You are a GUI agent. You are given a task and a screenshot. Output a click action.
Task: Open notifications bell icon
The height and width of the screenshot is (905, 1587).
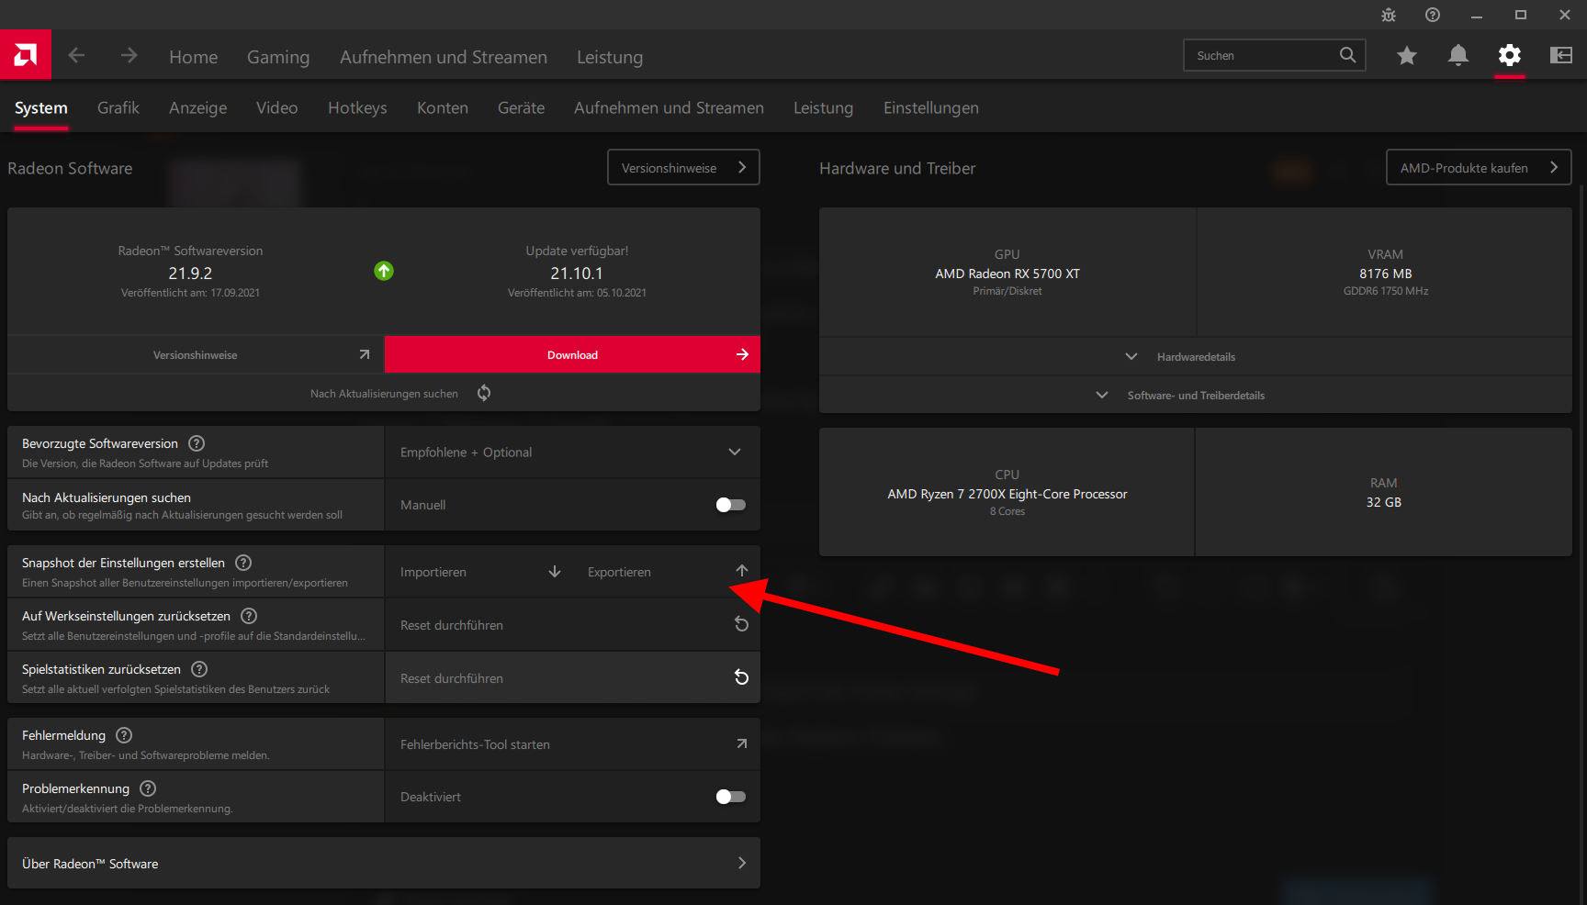(x=1458, y=56)
